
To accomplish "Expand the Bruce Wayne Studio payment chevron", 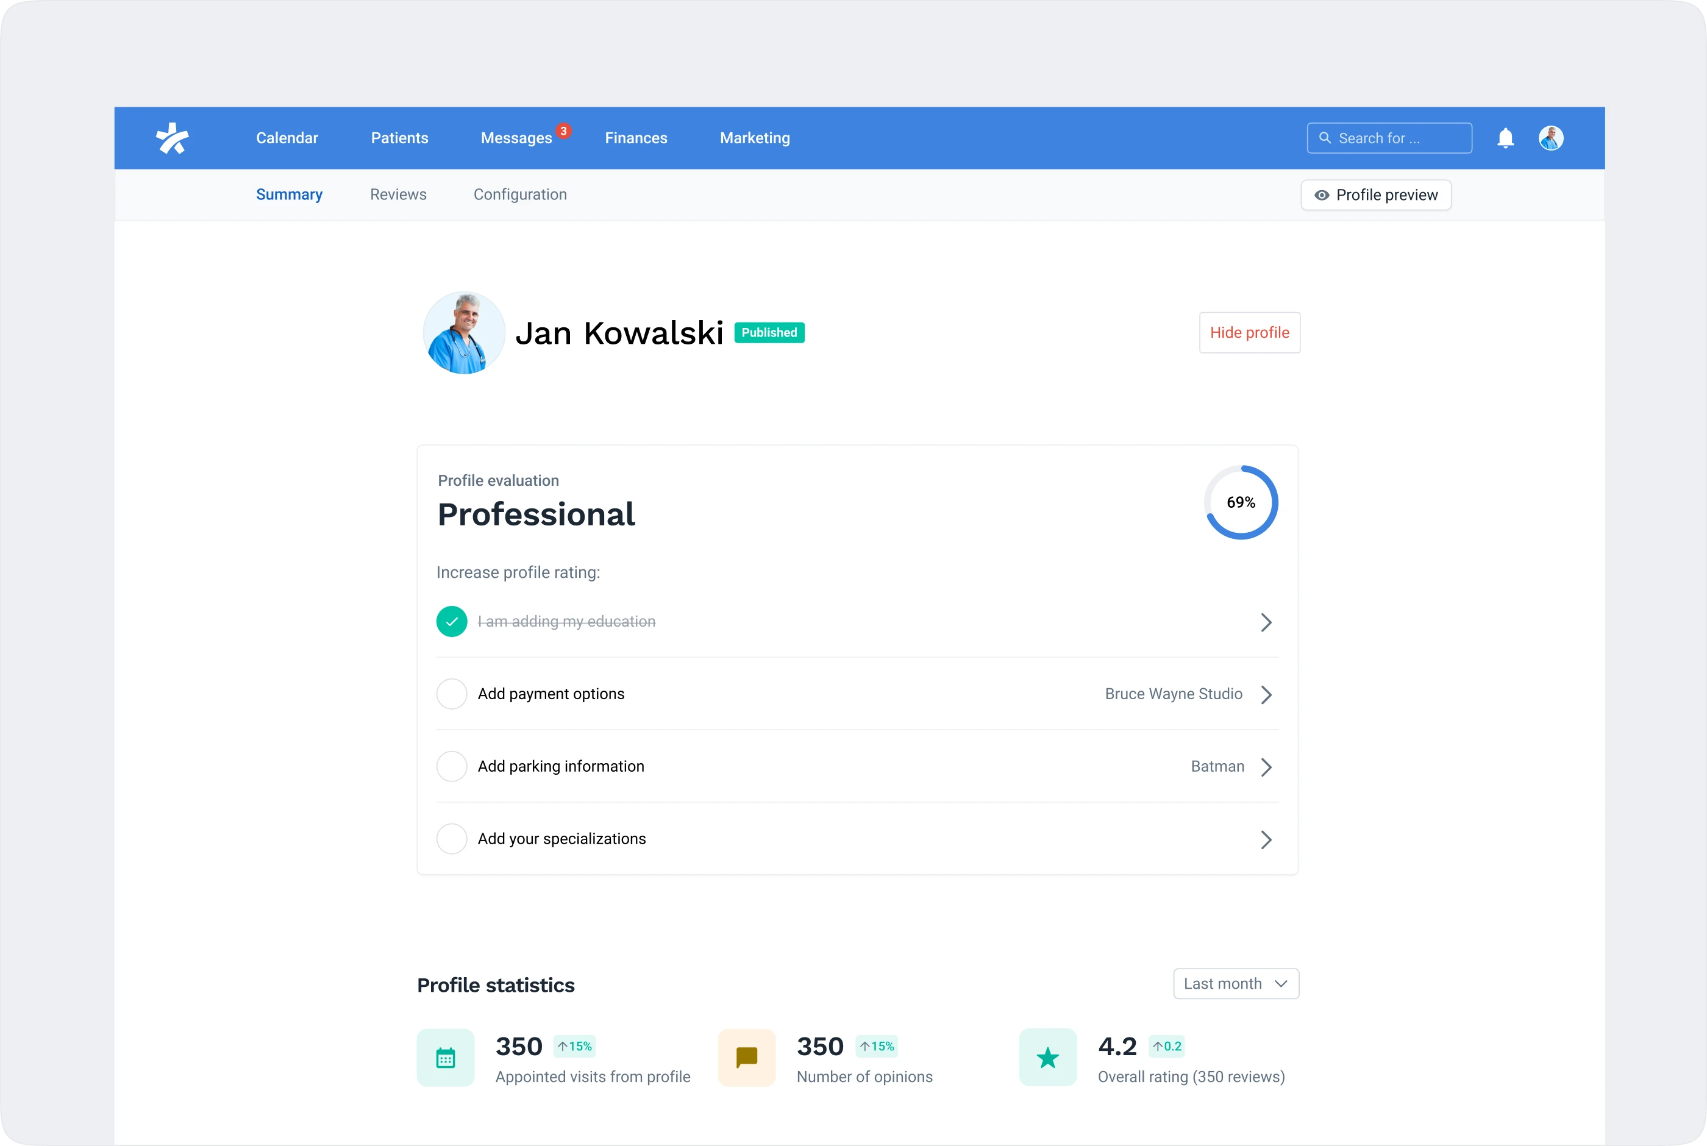I will point(1266,694).
